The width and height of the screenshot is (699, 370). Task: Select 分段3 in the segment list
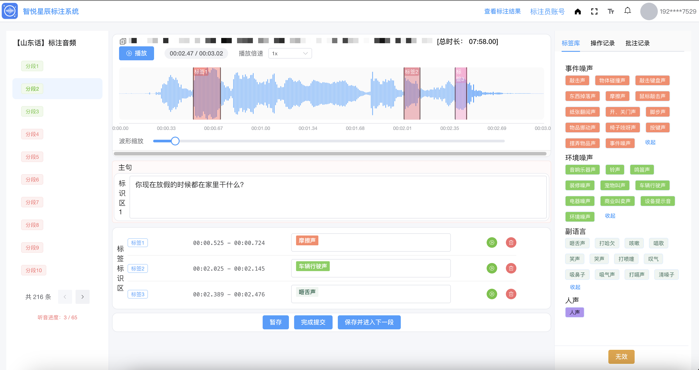pos(32,111)
